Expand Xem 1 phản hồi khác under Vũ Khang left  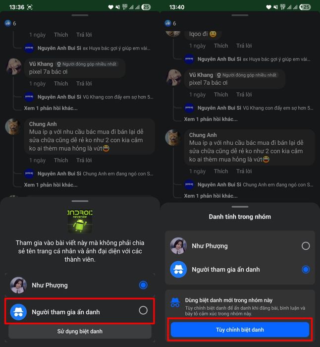click(51, 108)
